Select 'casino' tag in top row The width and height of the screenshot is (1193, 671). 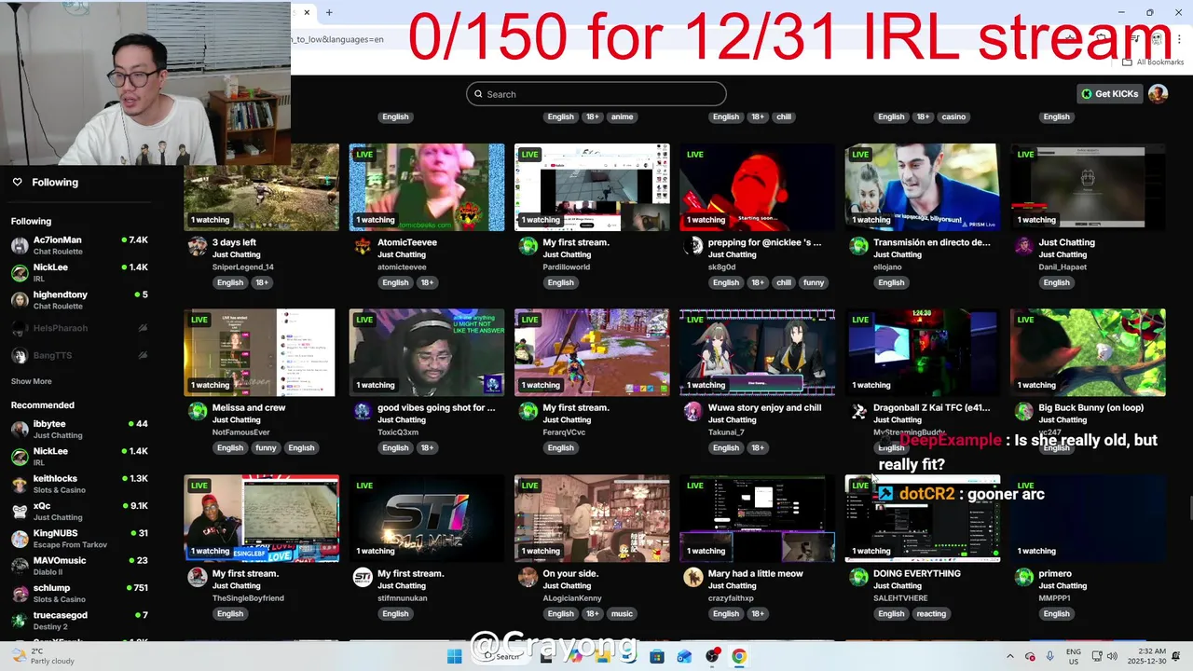click(x=953, y=116)
